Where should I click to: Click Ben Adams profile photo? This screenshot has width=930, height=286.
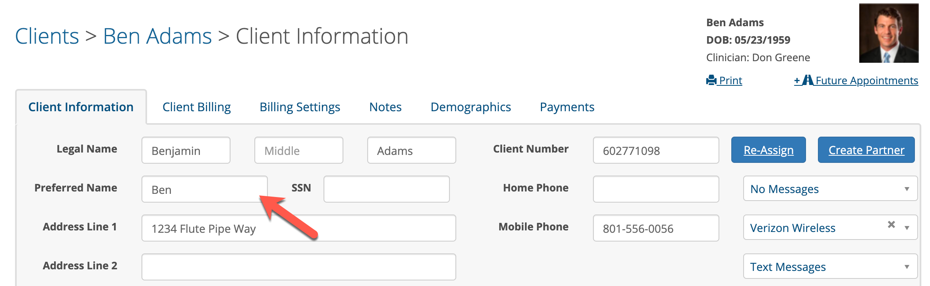(x=889, y=33)
